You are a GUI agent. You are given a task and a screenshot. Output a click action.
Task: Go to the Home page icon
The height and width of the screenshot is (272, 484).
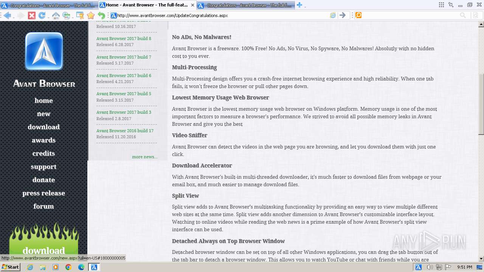tap(56, 15)
